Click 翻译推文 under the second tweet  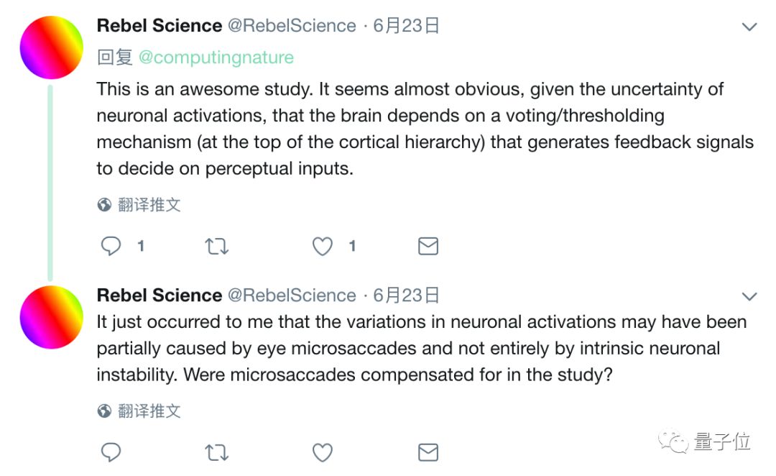point(149,411)
